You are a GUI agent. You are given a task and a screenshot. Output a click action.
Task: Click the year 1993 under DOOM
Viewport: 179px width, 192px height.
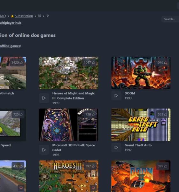[x=128, y=98]
